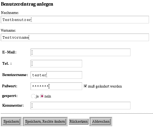The height and width of the screenshot is (130, 153).
Task: Focus the Paßwort field
Action: [56, 86]
